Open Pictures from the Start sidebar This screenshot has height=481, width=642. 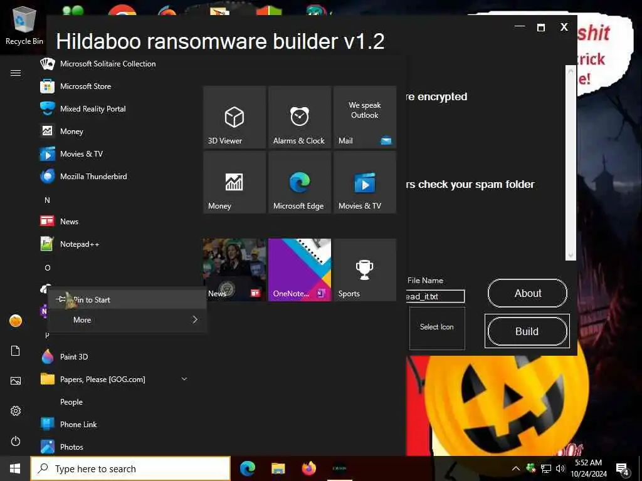16,381
